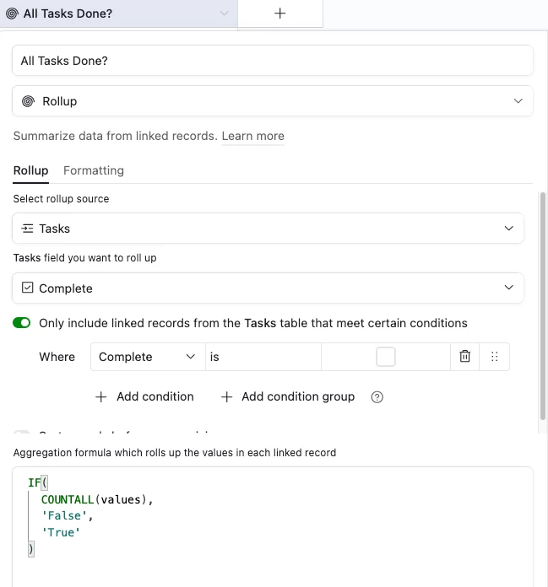This screenshot has height=587, width=548.
Task: Switch to the Formatting tab
Action: point(94,170)
